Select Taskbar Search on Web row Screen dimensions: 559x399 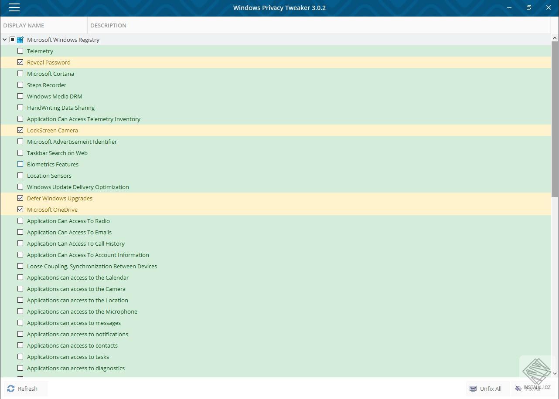coord(276,153)
